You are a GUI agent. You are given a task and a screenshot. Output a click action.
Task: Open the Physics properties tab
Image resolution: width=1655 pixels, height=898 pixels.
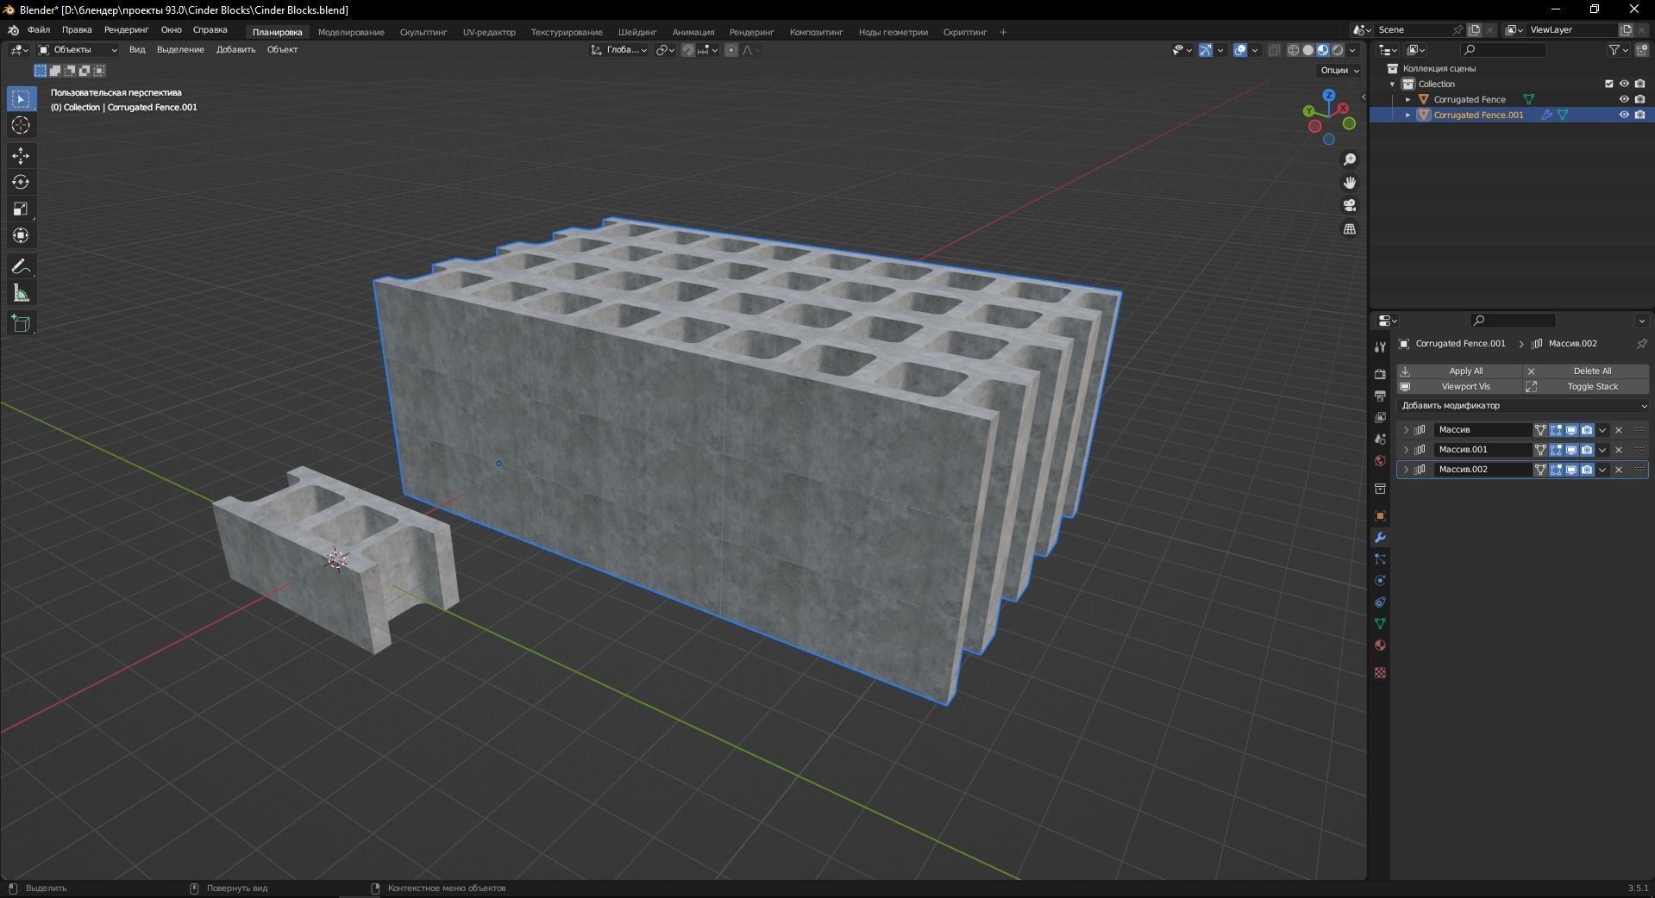point(1380,581)
